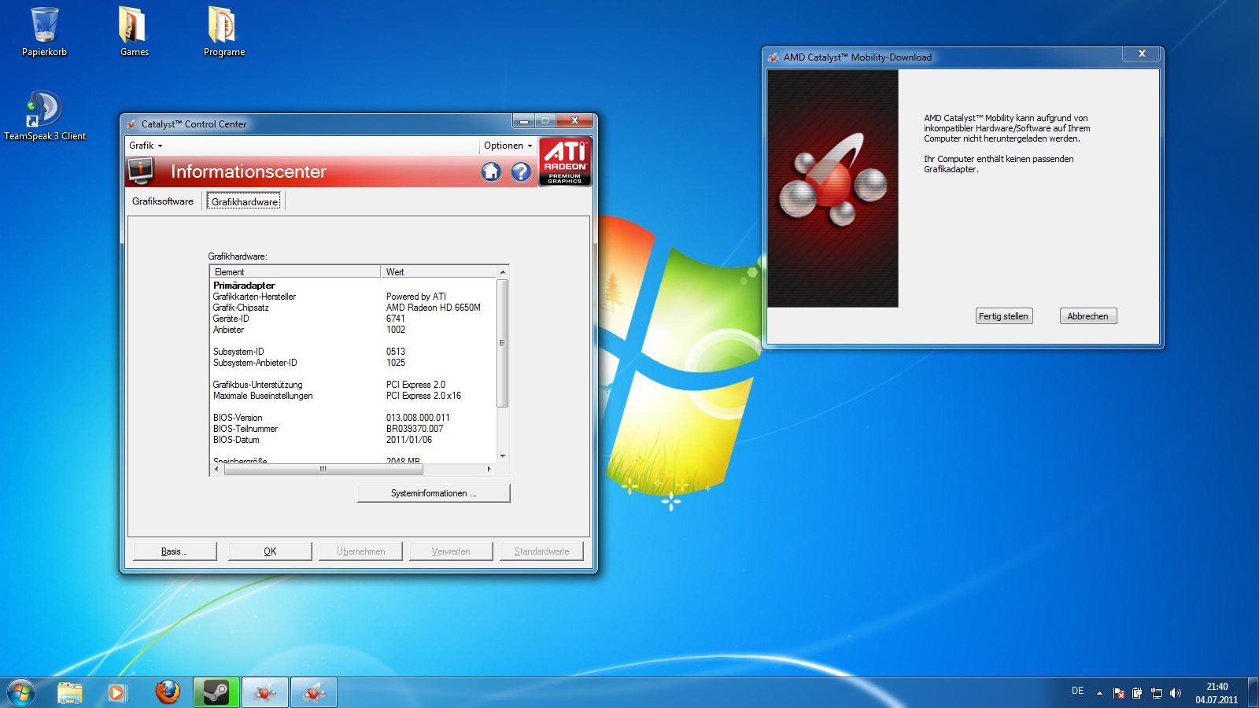Image resolution: width=1259 pixels, height=708 pixels.
Task: Select the Grafikbus-Unterstützung row
Action: 353,385
